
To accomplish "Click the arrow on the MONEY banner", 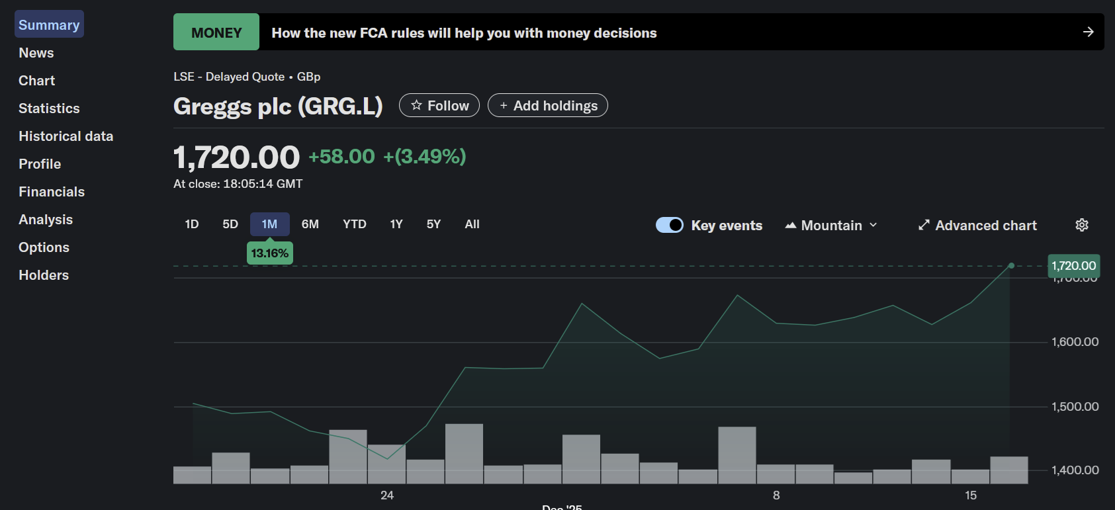I will click(1088, 32).
